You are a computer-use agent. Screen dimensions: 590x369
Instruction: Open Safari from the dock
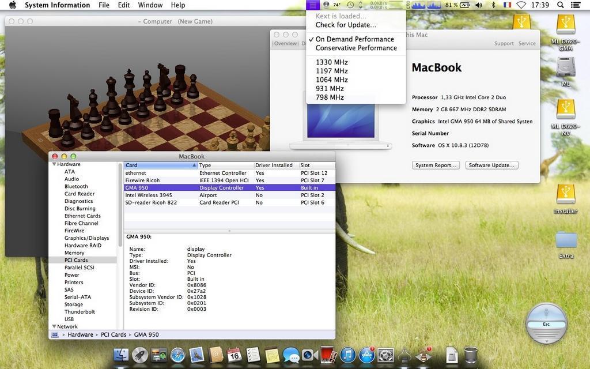coord(177,355)
